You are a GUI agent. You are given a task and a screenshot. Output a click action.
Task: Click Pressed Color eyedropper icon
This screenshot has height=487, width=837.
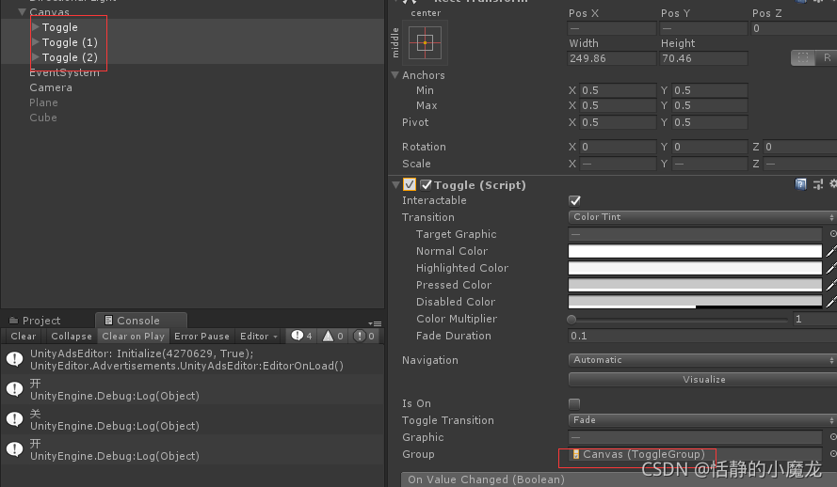(830, 286)
